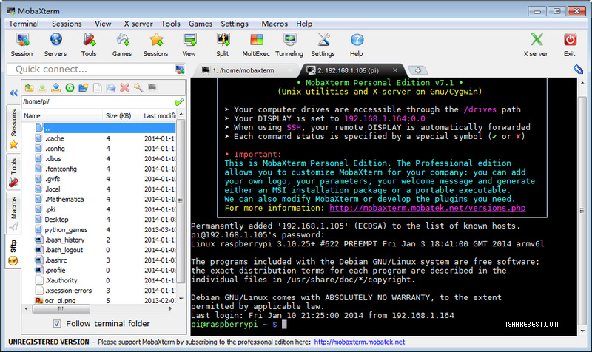The width and height of the screenshot is (592, 352).
Task: Click the Servers toolbar icon
Action: pos(55,44)
